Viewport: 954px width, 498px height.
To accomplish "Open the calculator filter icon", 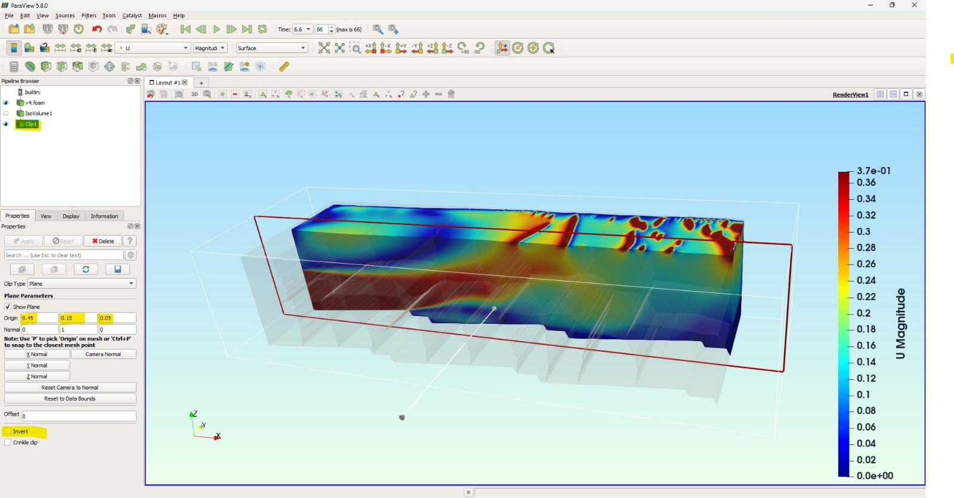I will 14,67.
